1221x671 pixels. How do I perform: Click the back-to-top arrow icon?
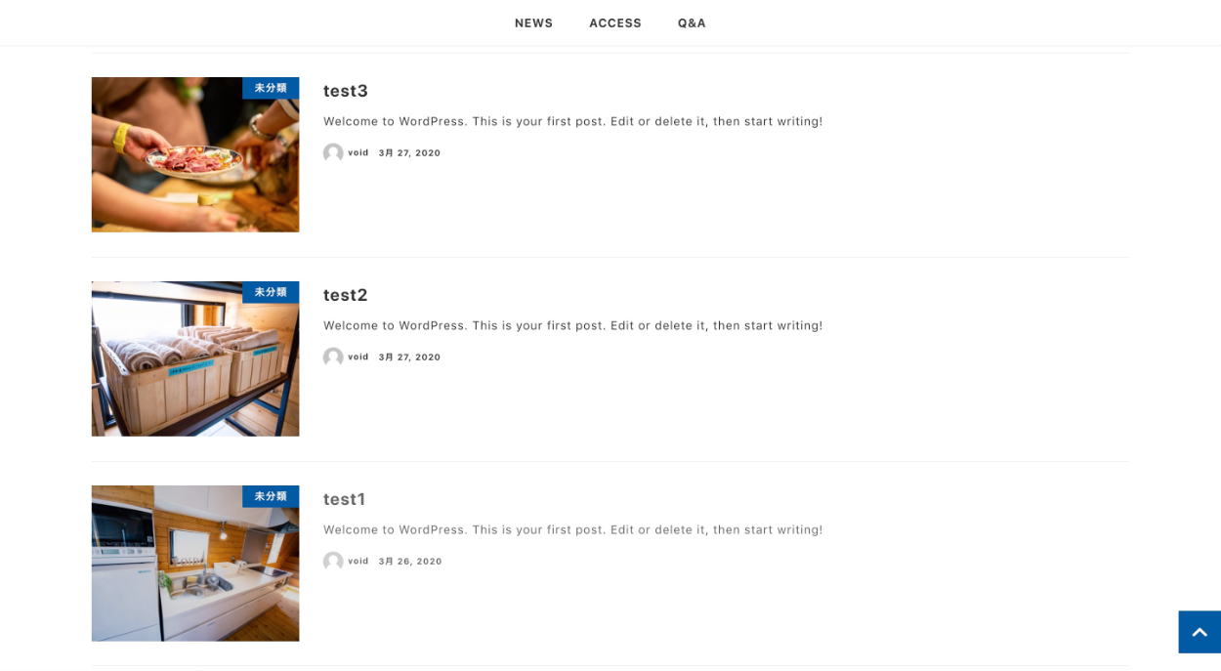tap(1200, 632)
